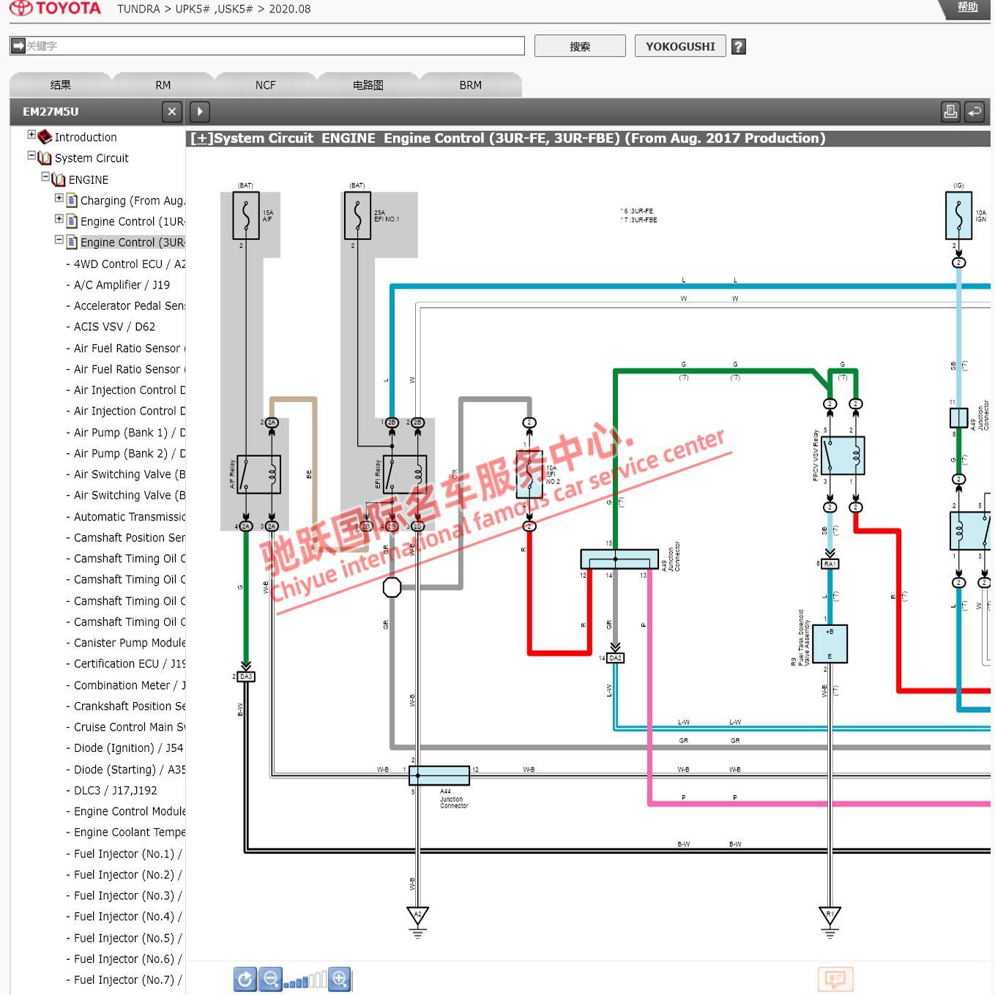This screenshot has width=995, height=995.
Task: Click the search arrow icon in the keyword field
Action: 18,45
